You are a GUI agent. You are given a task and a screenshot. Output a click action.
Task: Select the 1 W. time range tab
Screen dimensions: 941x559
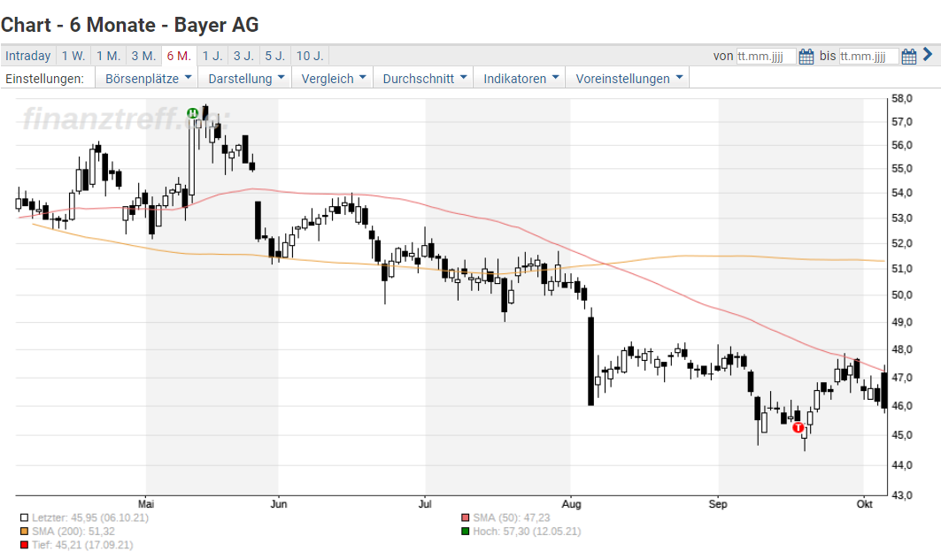tap(73, 56)
